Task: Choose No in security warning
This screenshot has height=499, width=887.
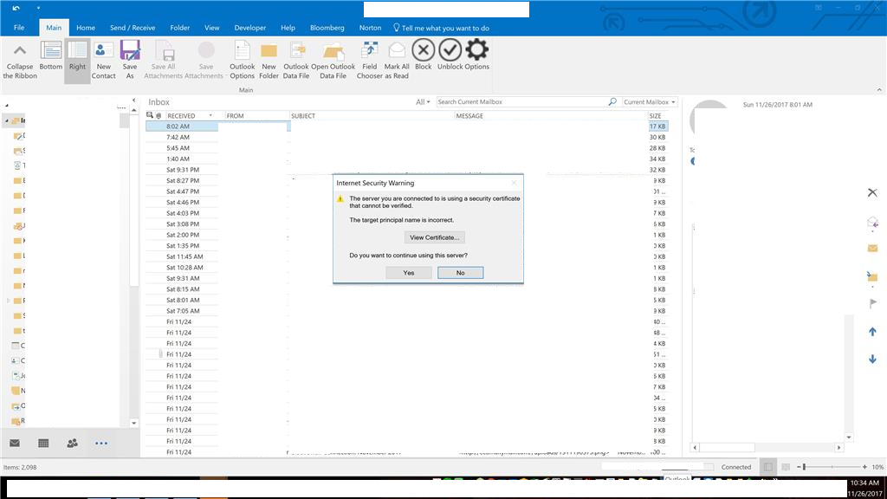Action: 461,273
